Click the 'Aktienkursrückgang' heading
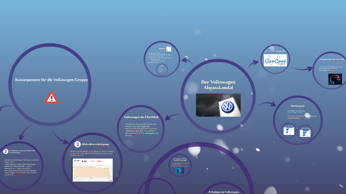 pos(95,144)
